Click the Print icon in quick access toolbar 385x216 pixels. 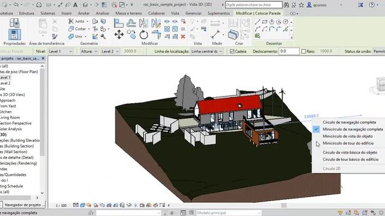(38, 5)
